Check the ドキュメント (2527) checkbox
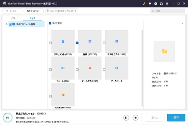188x125 pixels. point(50,43)
